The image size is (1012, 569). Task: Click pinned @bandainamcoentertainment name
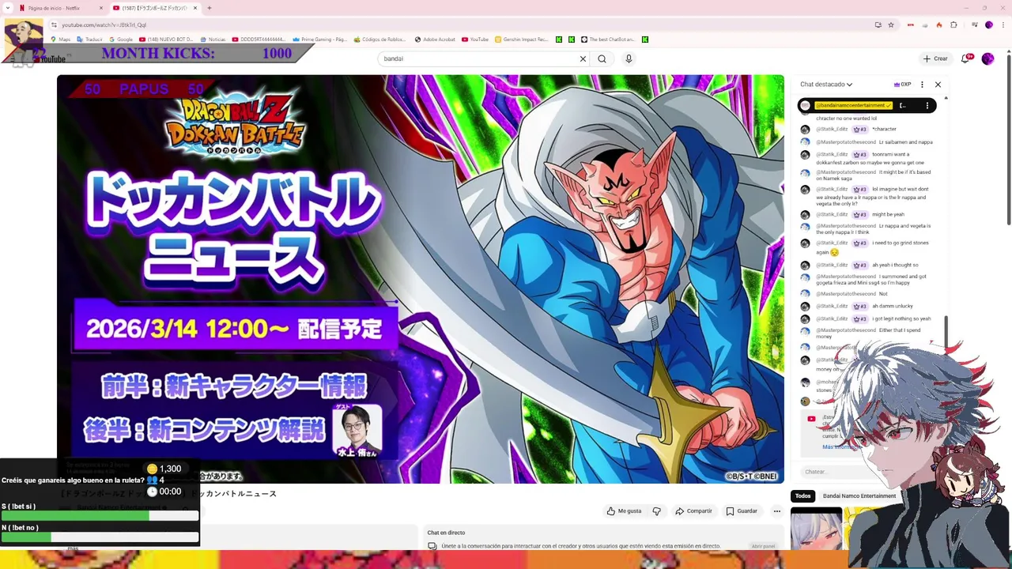(x=853, y=105)
